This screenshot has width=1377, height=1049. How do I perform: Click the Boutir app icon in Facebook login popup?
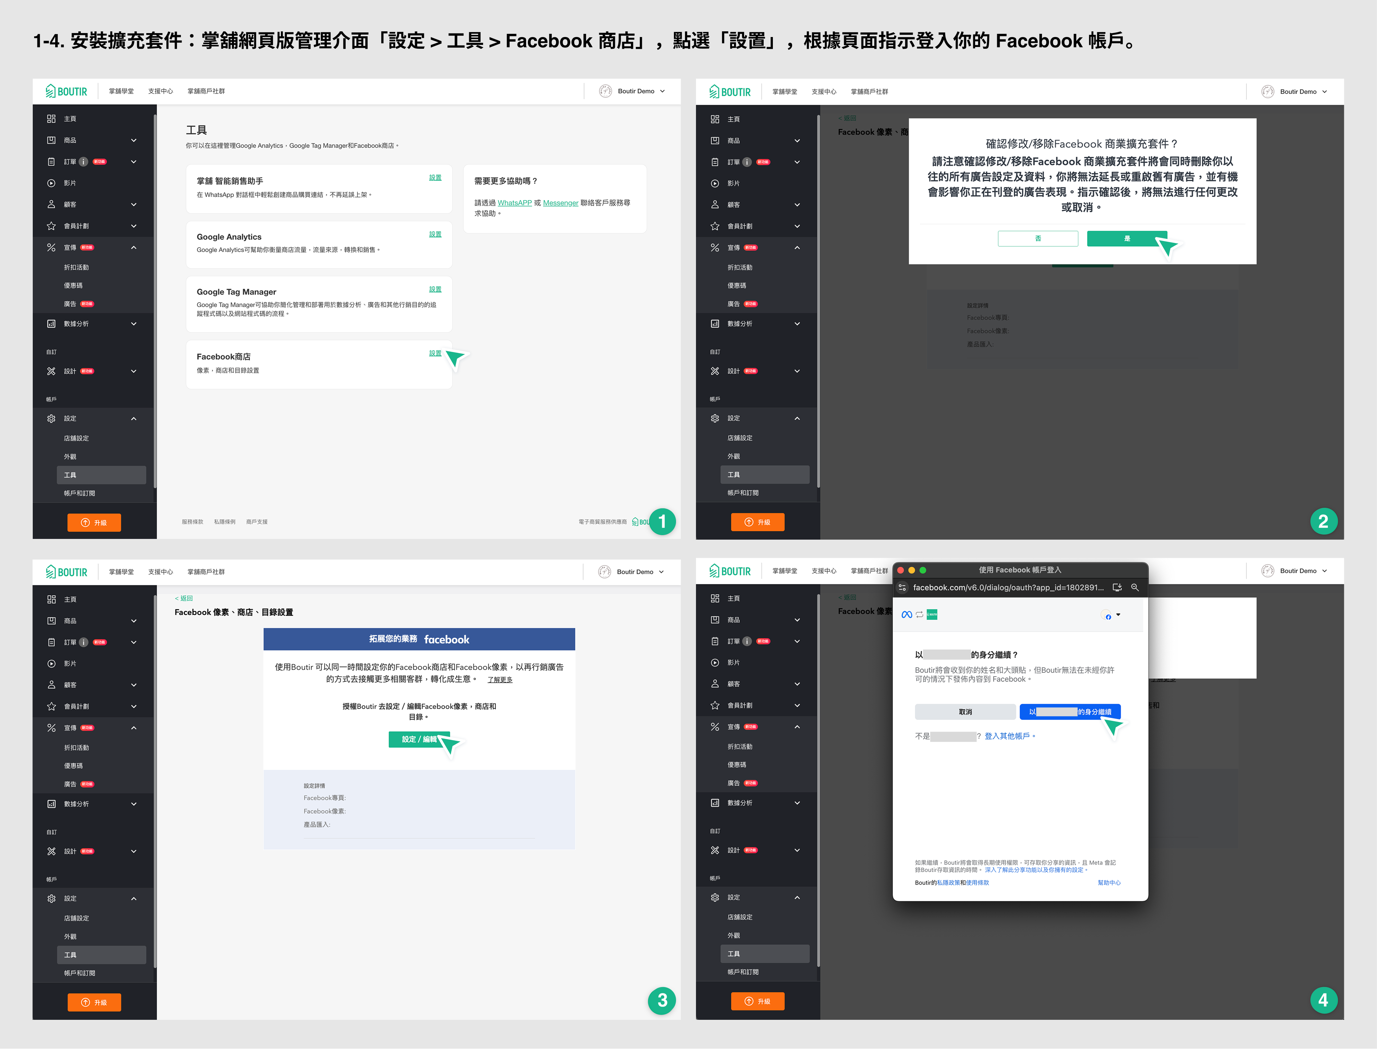pos(932,615)
